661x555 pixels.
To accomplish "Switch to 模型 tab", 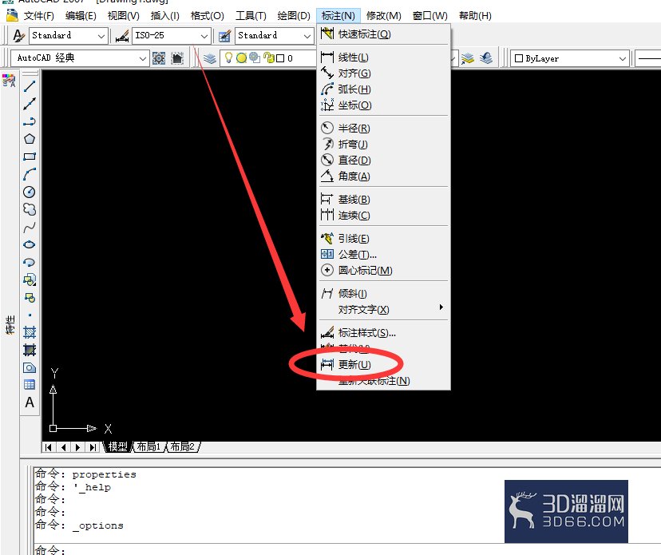I will pos(117,446).
